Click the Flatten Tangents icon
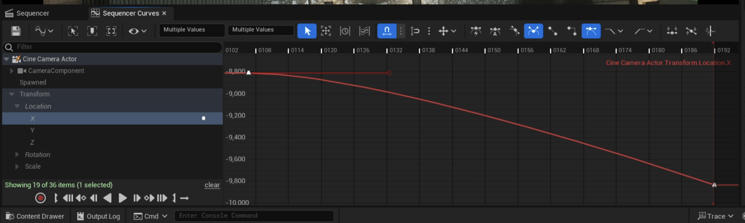The width and height of the screenshot is (745, 223). pyautogui.click(x=672, y=31)
